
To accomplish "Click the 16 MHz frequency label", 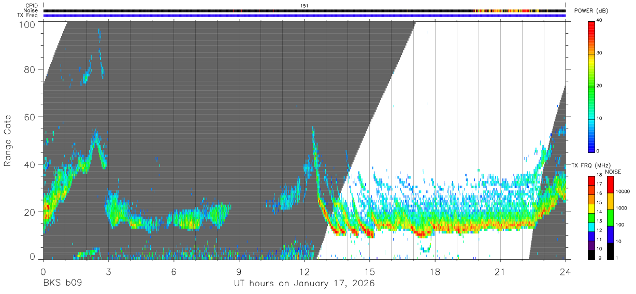I will click(600, 193).
